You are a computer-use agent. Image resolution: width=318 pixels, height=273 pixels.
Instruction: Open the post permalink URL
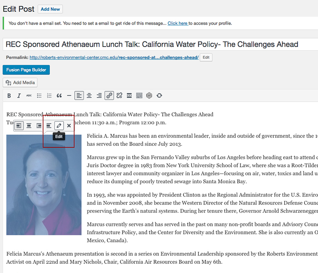[114, 57]
